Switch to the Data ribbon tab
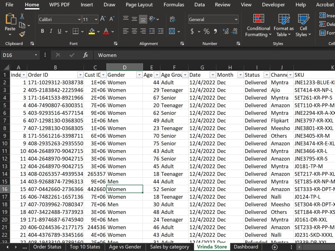Image resolution: width=335 pixels, height=251 pixels. click(x=200, y=5)
